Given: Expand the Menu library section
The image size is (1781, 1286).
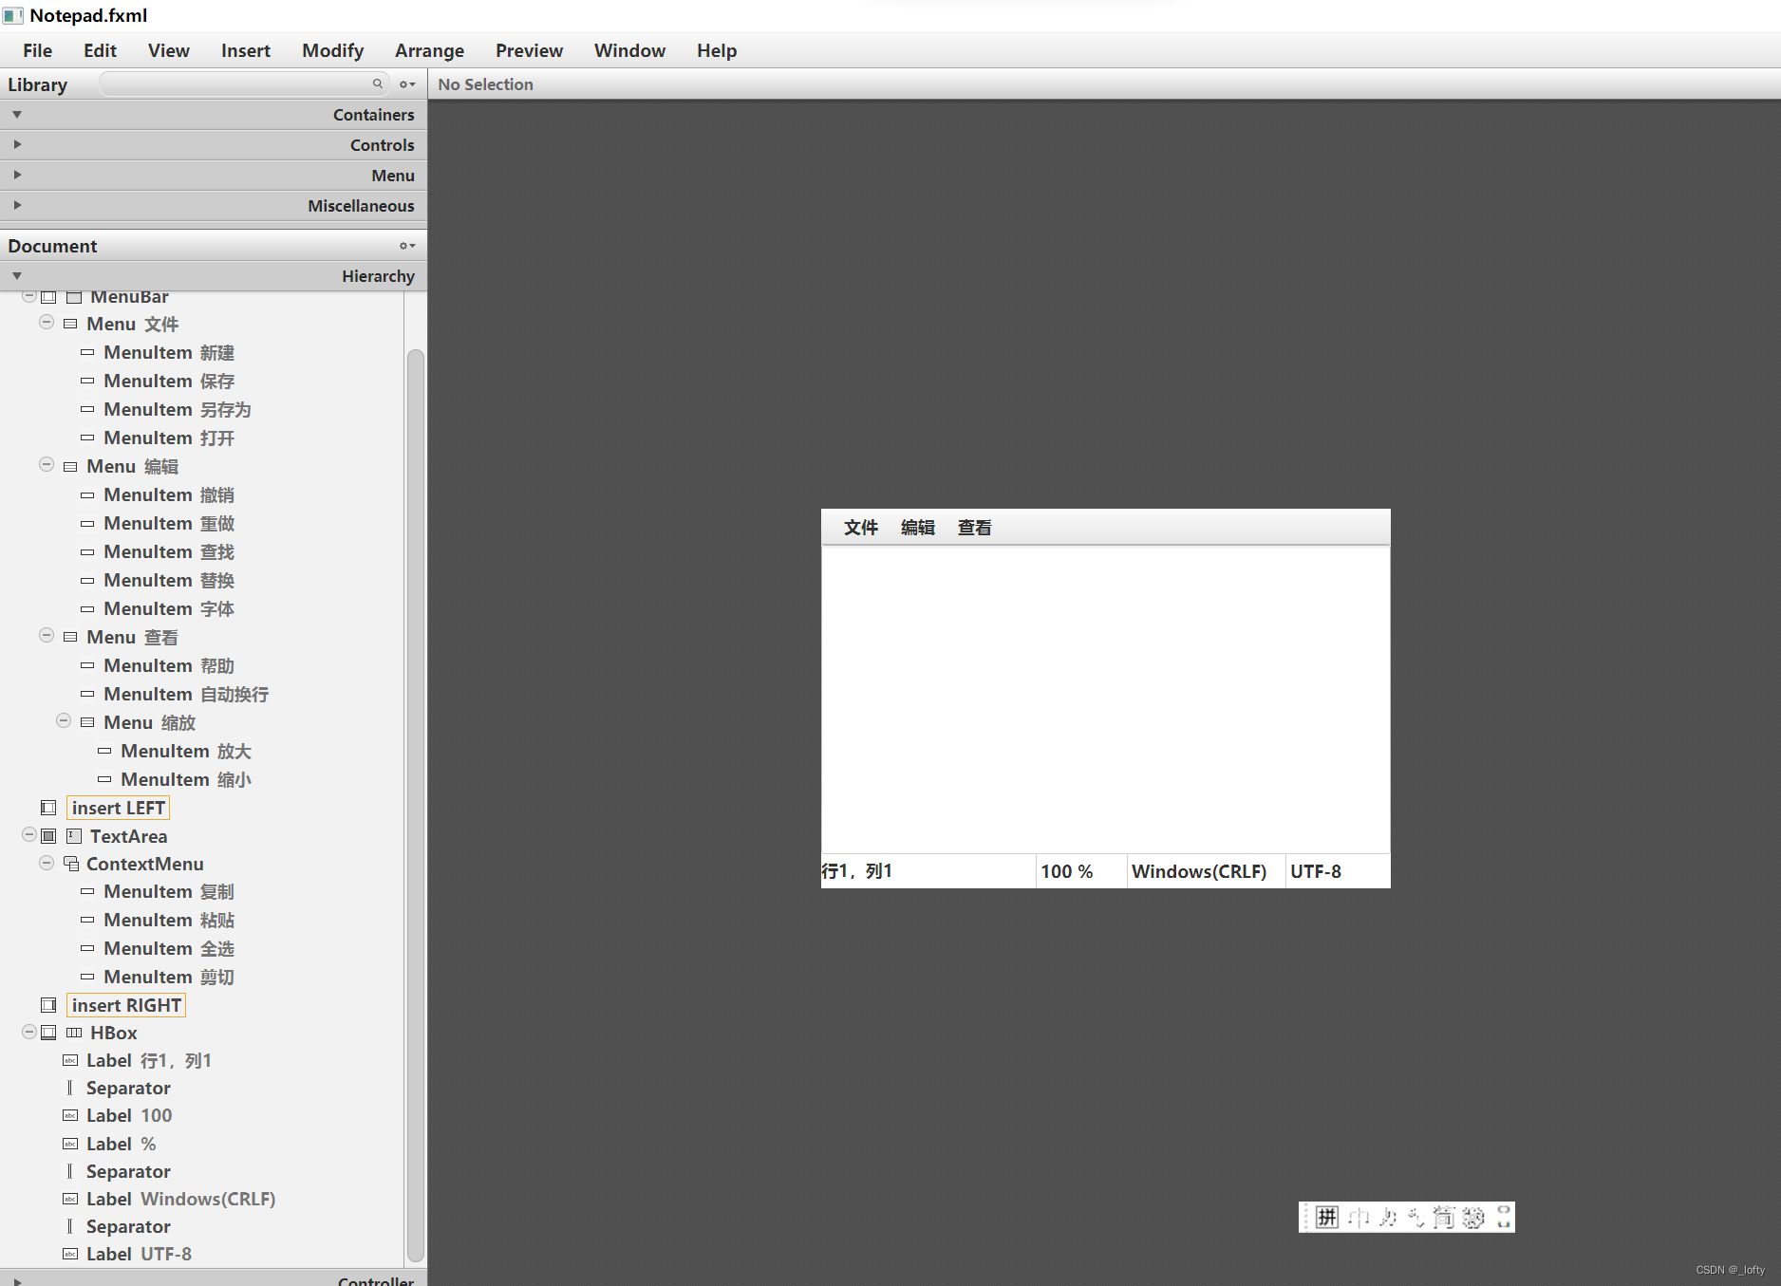Looking at the screenshot, I should pos(17,175).
